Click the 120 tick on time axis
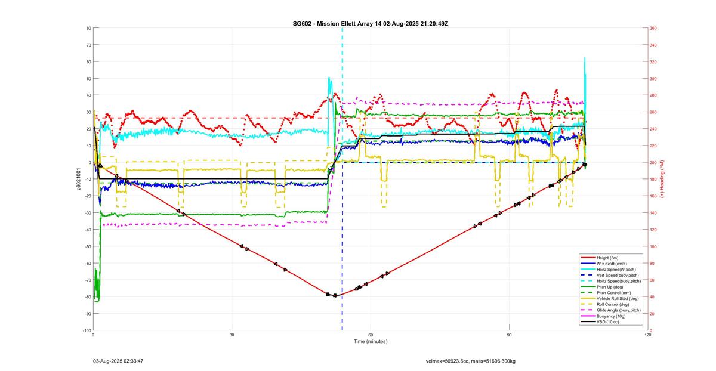Viewport: 716px width, 371px height. 648,335
